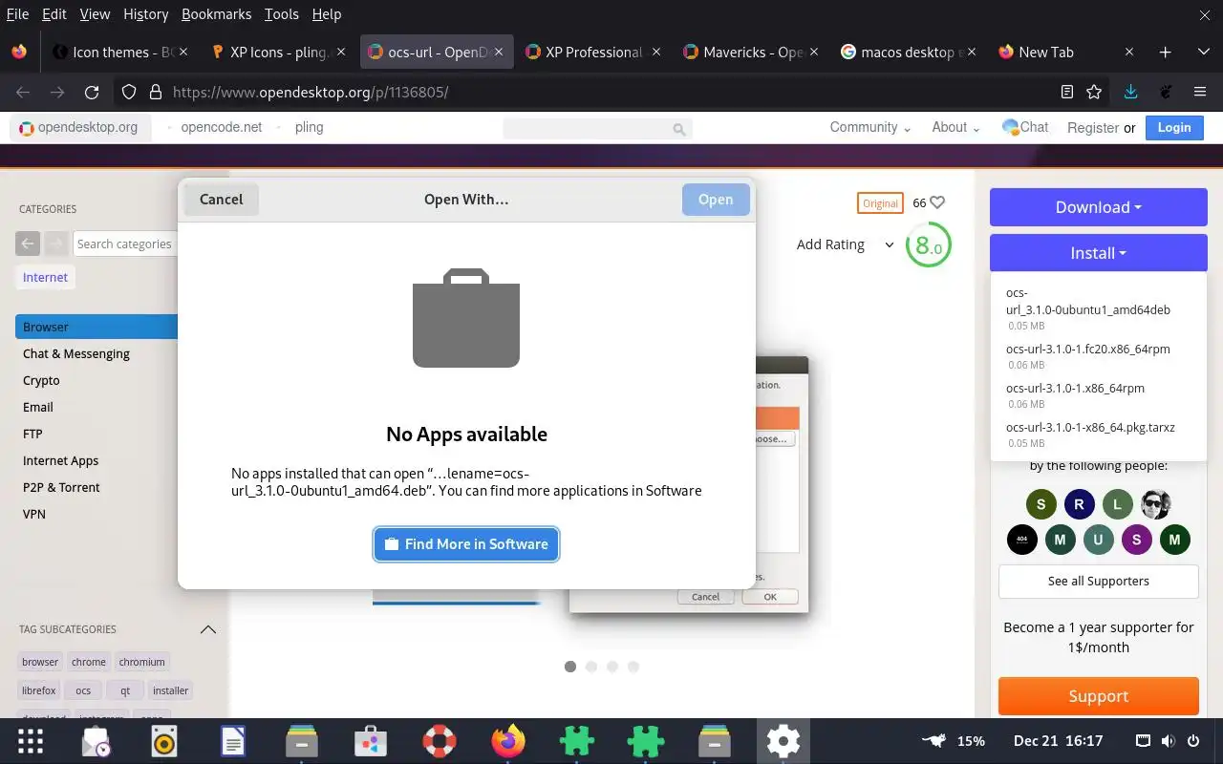Open the Firefox hamburger menu
Viewport: 1223px width, 764px height.
(1200, 93)
